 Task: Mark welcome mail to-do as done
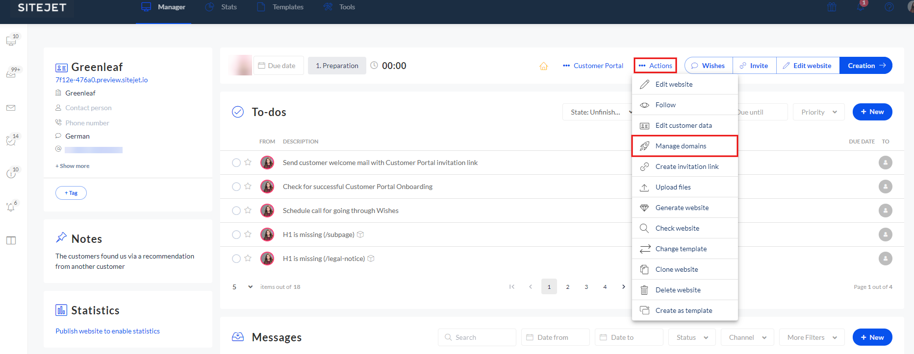[236, 163]
